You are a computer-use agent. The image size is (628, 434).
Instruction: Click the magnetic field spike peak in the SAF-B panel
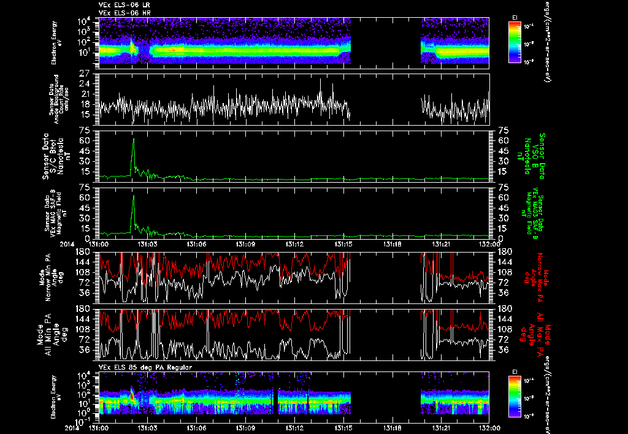(x=134, y=196)
